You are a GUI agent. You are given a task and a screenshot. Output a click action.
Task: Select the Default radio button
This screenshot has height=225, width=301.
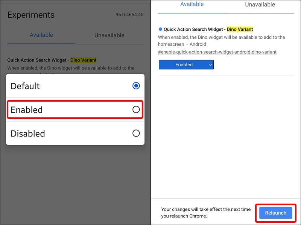pos(136,86)
